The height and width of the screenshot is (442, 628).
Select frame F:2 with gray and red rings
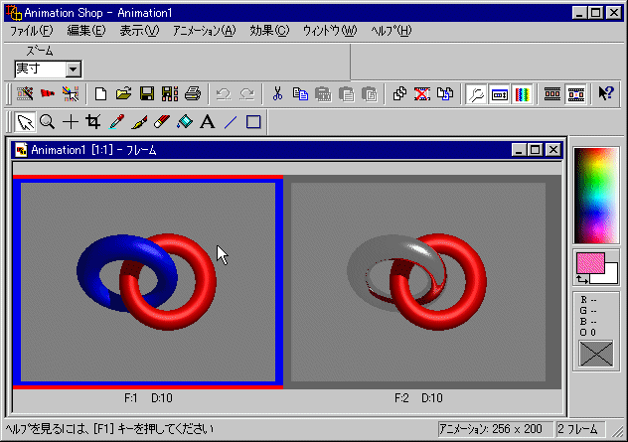[418, 282]
